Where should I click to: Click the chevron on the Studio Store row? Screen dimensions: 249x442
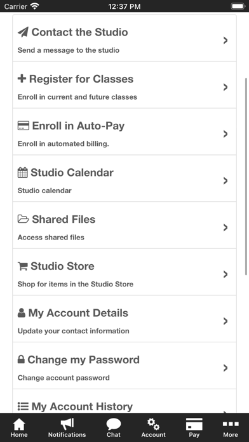coord(225,274)
